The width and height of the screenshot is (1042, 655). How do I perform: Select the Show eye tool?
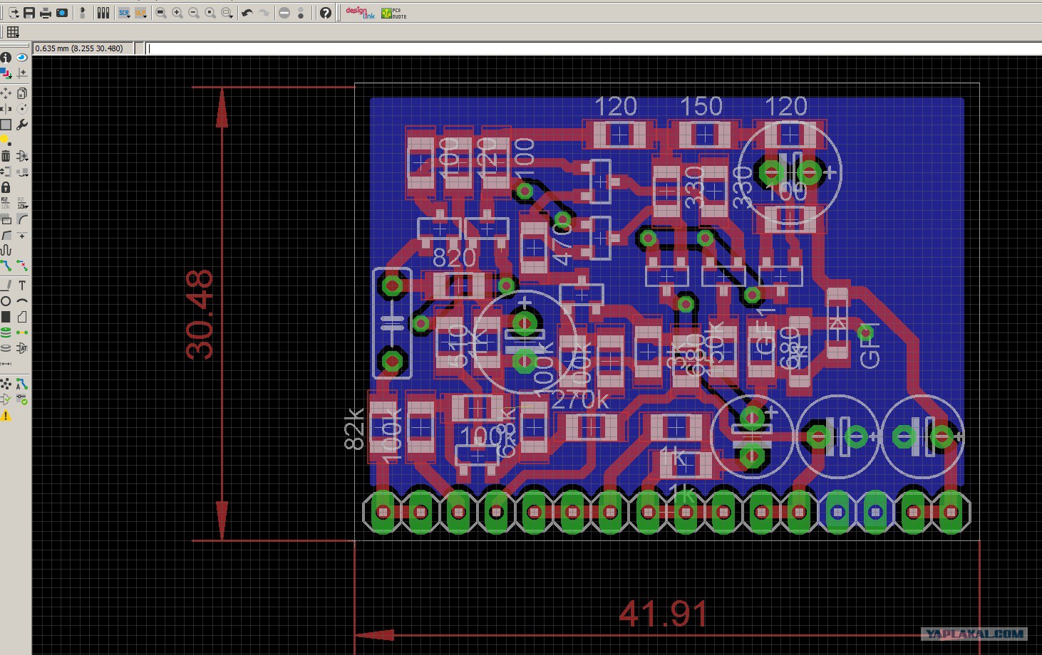(22, 58)
